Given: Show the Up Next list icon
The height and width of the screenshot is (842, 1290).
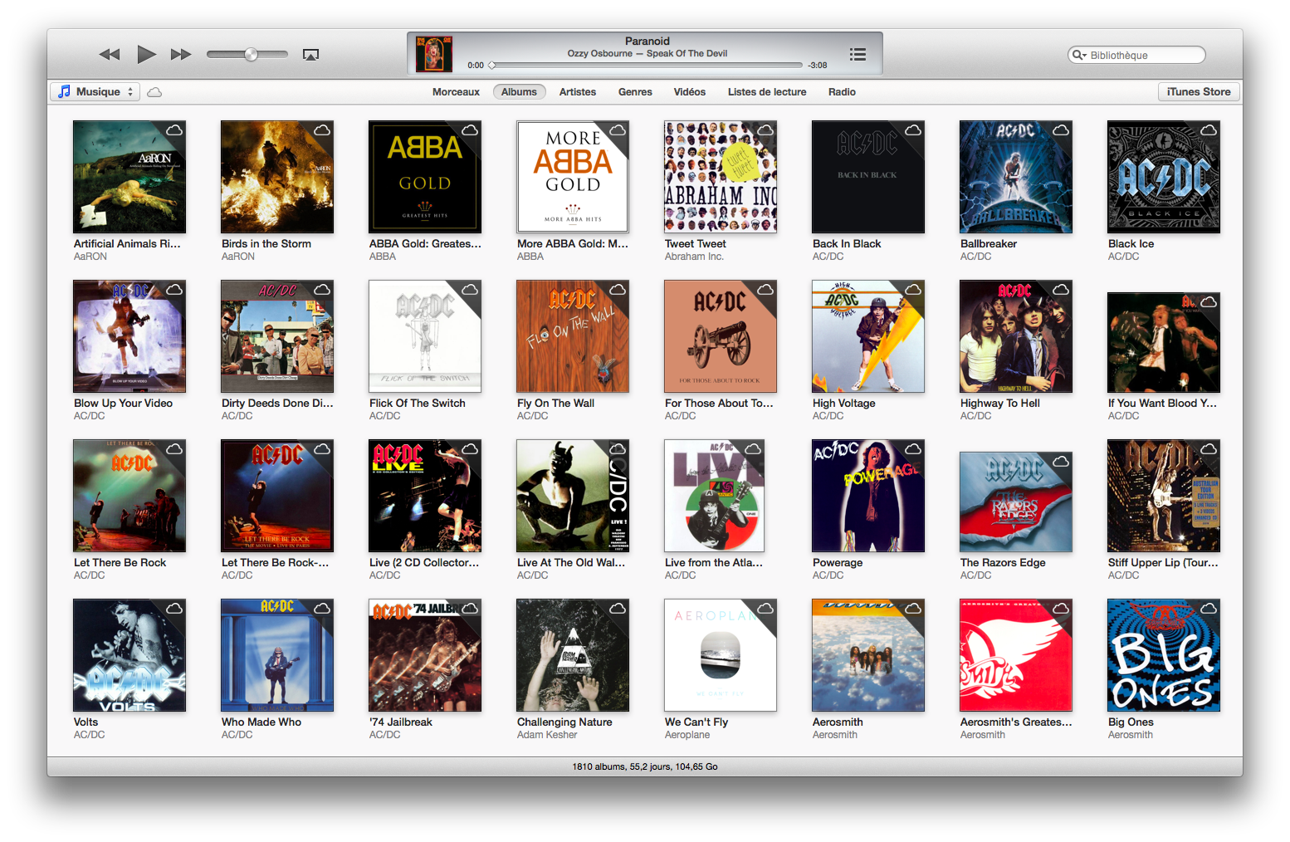Looking at the screenshot, I should (x=858, y=54).
